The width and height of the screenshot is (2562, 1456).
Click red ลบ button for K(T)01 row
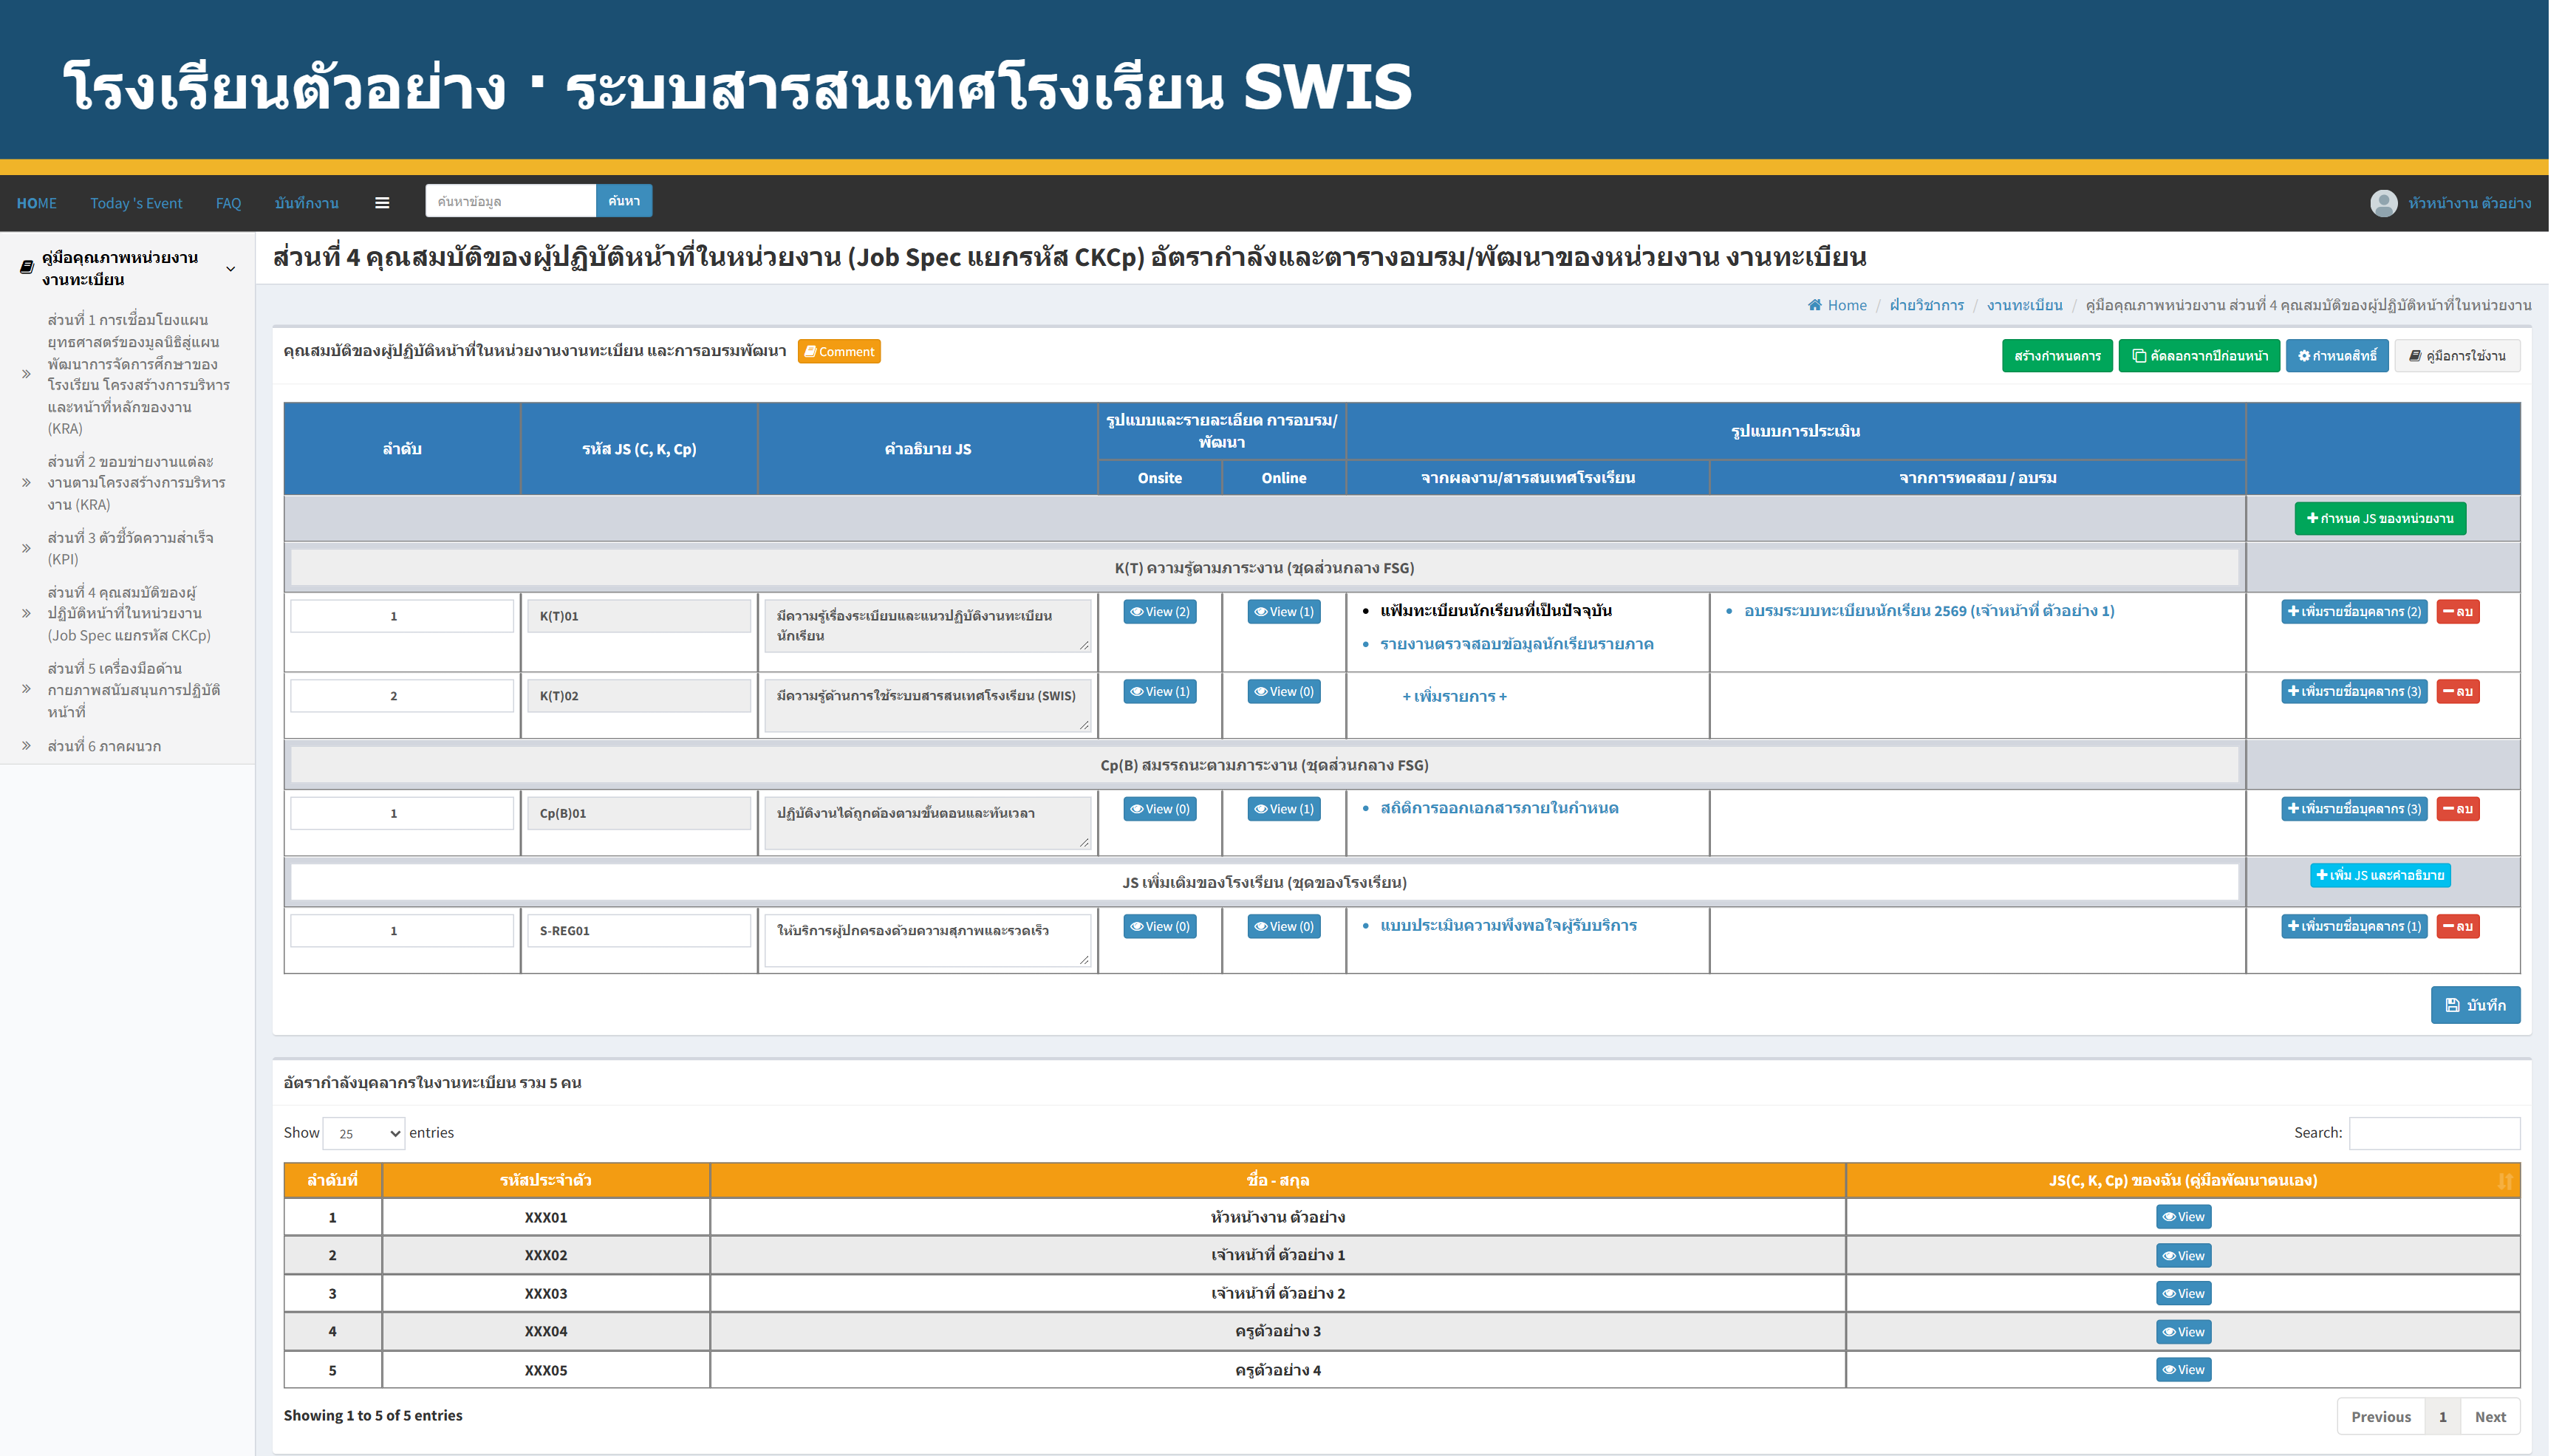point(2458,612)
